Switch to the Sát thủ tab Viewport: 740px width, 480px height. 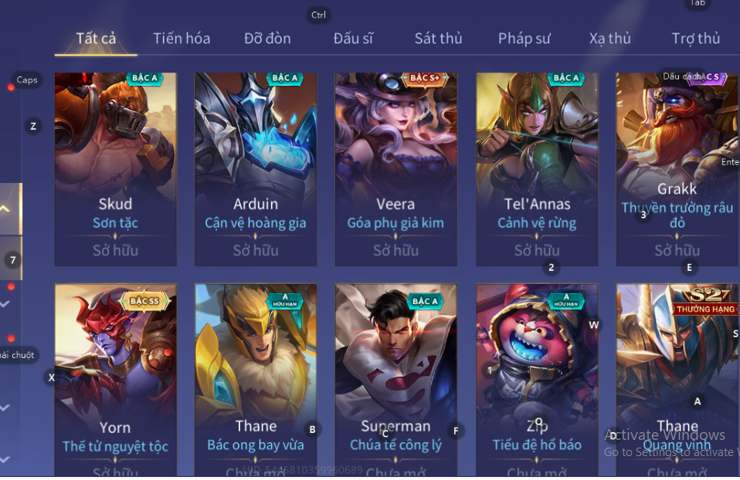[x=439, y=39]
